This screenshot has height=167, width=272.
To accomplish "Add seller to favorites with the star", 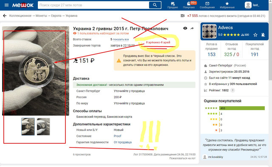I will tap(255, 35).
